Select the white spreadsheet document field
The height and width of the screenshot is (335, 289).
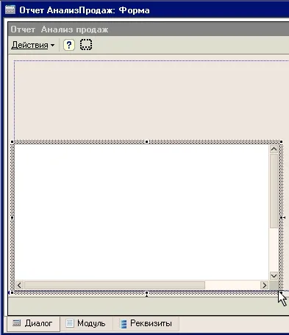click(x=142, y=212)
